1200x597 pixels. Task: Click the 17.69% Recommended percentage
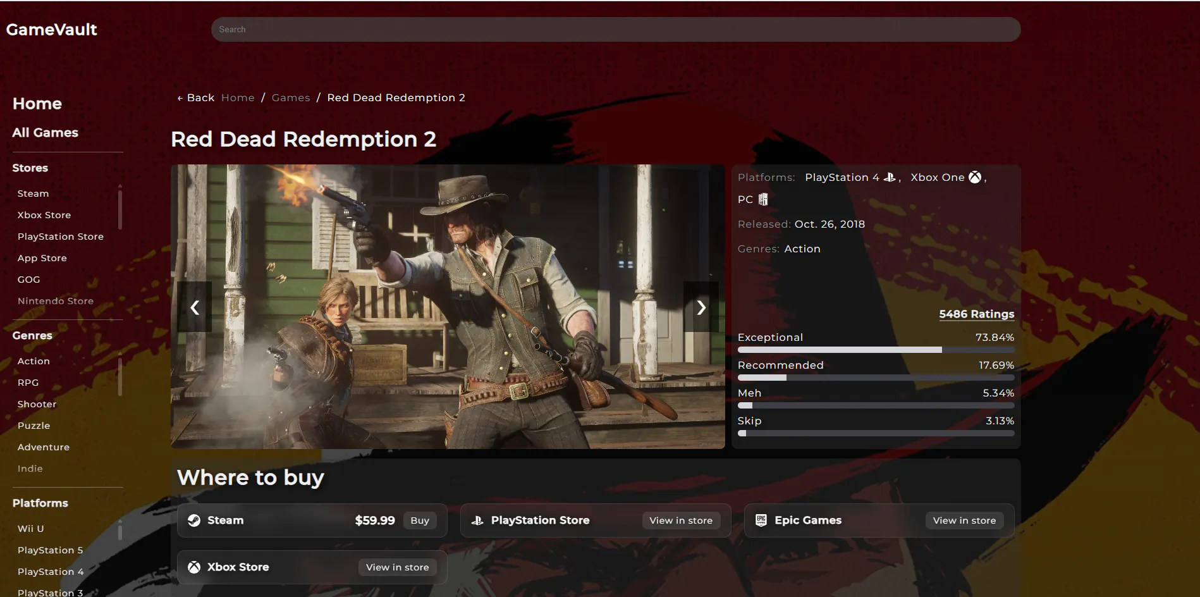[x=996, y=366]
